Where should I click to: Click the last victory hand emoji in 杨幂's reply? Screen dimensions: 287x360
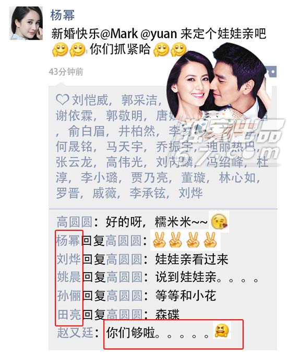point(210,240)
